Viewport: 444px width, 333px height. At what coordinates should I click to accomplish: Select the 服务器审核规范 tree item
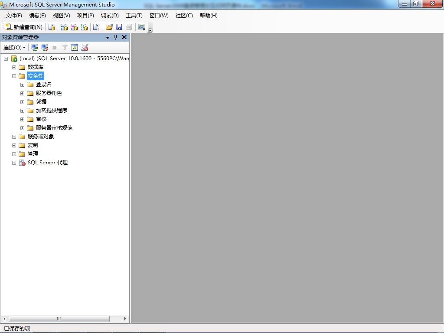54,128
